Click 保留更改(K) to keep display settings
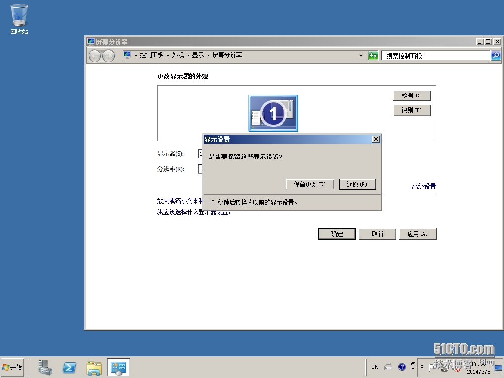The height and width of the screenshot is (378, 504). tap(310, 184)
